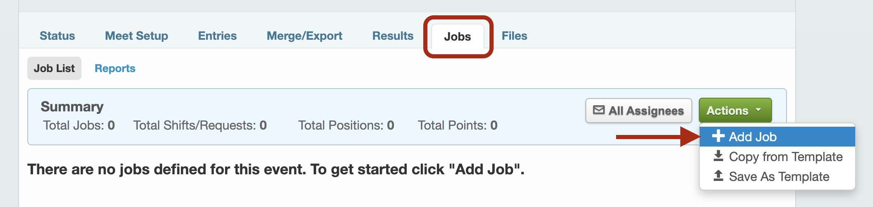
Task: Open the Reports link
Action: tap(115, 68)
